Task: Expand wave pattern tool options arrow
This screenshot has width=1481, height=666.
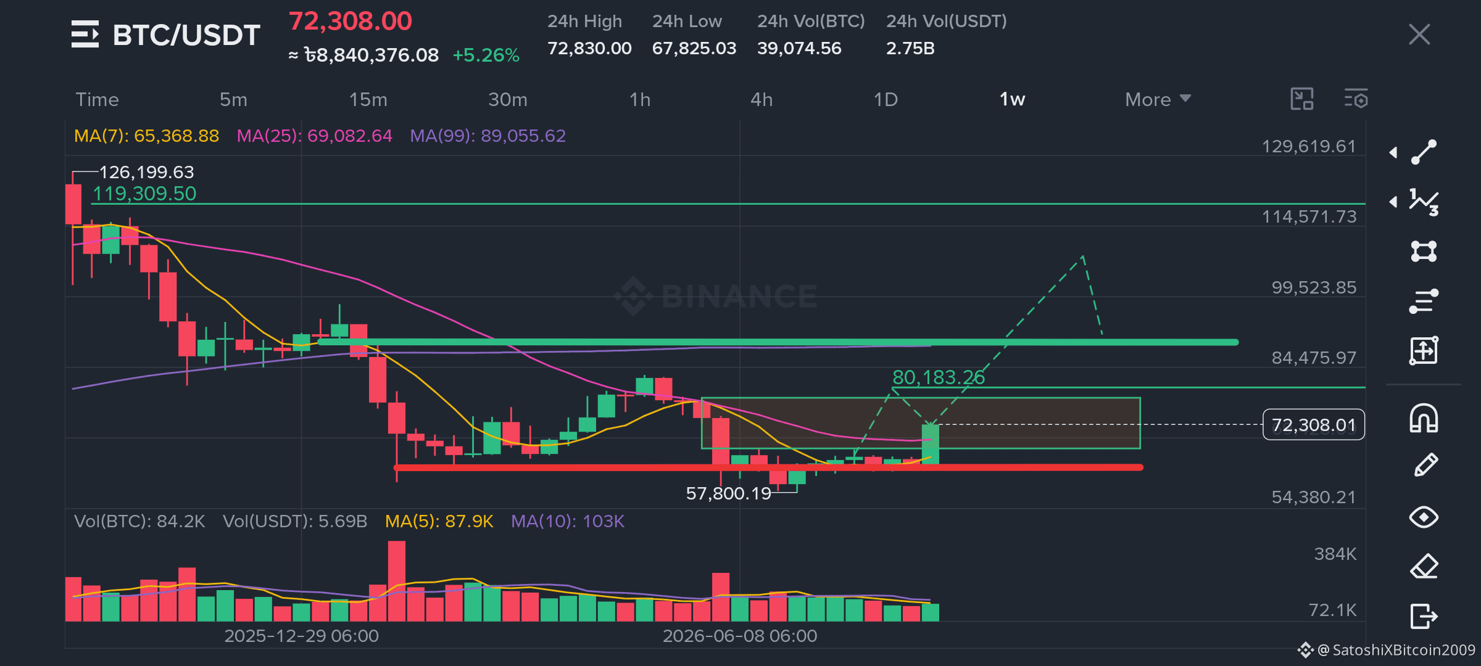Action: (1393, 202)
